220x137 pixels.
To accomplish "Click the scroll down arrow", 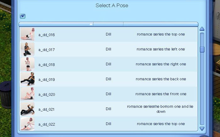I will pyautogui.click(x=202, y=129).
